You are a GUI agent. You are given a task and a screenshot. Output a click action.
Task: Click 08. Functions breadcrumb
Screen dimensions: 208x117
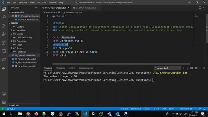49,12
